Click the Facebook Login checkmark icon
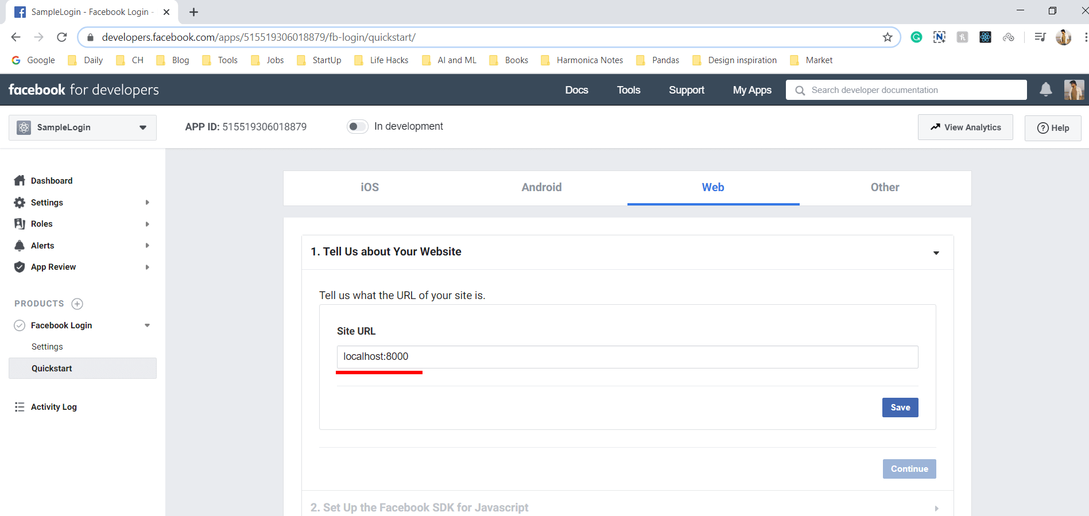 (x=20, y=325)
